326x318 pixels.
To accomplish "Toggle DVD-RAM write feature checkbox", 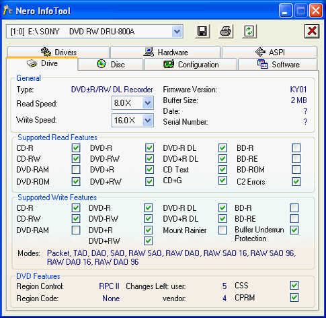I will click(x=76, y=230).
